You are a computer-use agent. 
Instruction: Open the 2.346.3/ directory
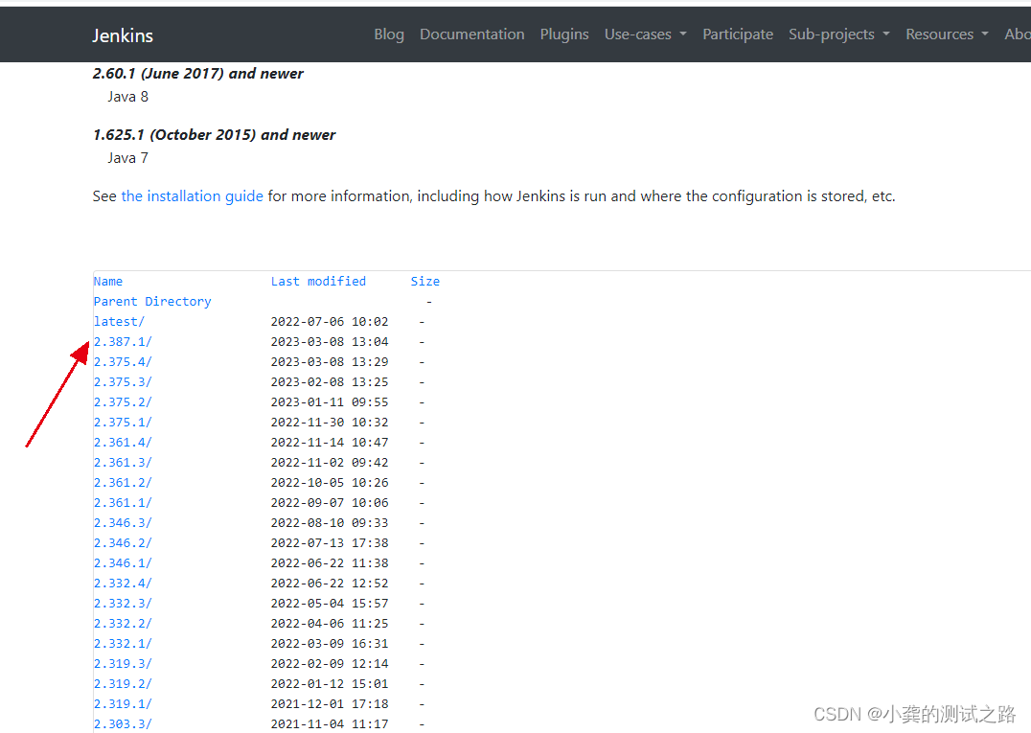[x=123, y=522]
